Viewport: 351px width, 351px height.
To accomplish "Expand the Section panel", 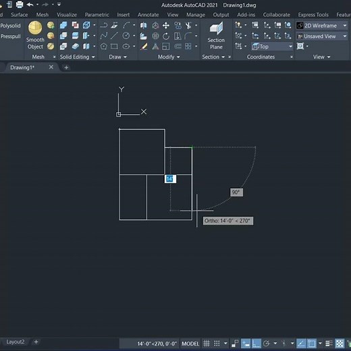I will click(213, 57).
